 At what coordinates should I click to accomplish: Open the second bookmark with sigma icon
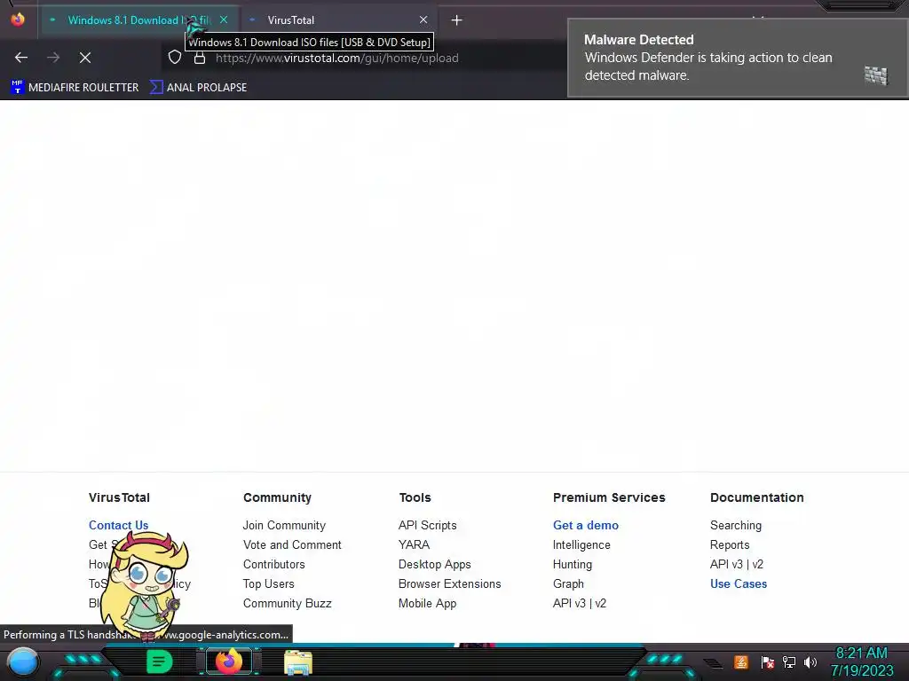point(198,88)
